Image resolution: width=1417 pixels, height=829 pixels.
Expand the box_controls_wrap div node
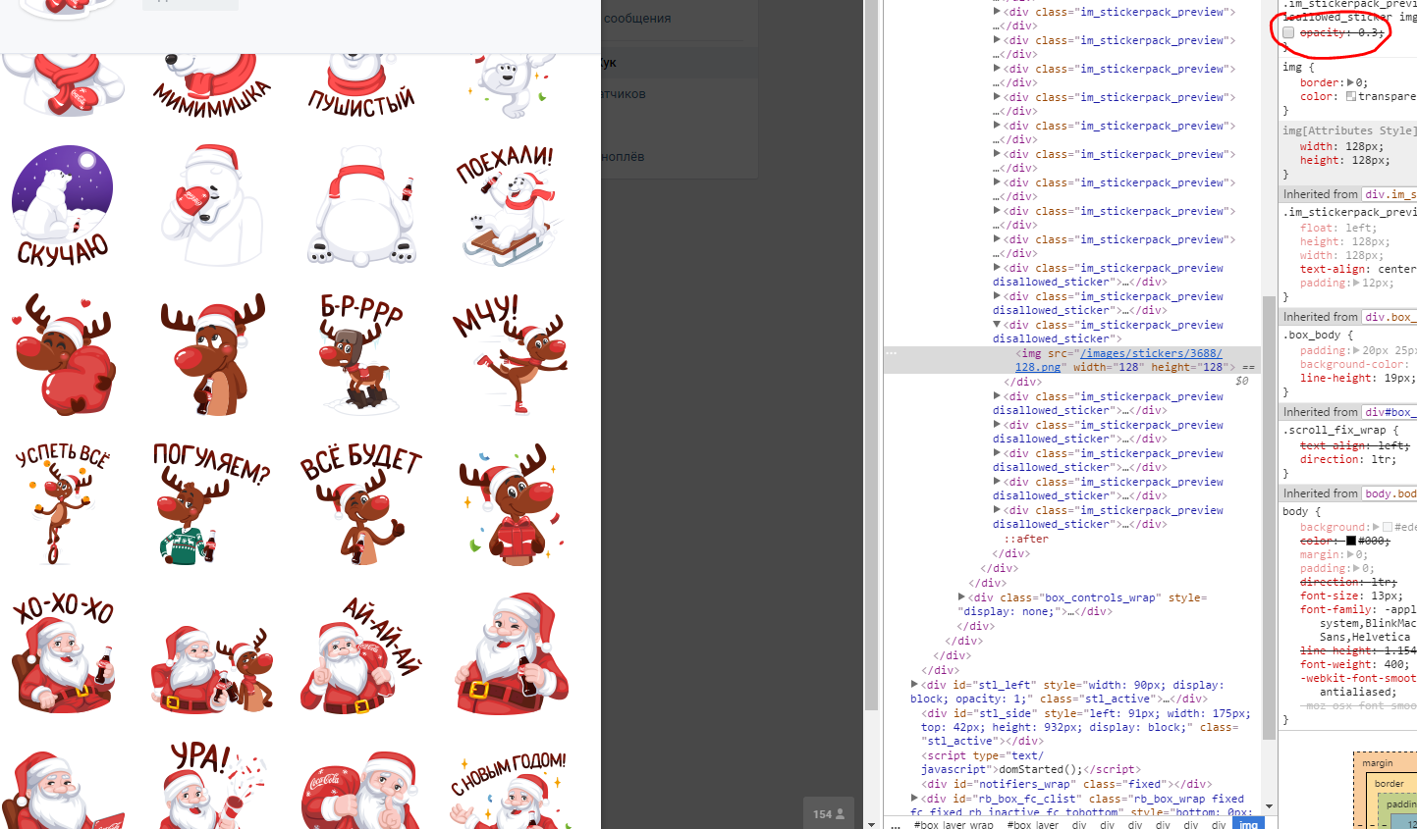coord(962,597)
